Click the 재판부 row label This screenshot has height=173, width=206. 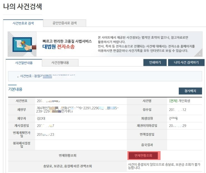21,110
